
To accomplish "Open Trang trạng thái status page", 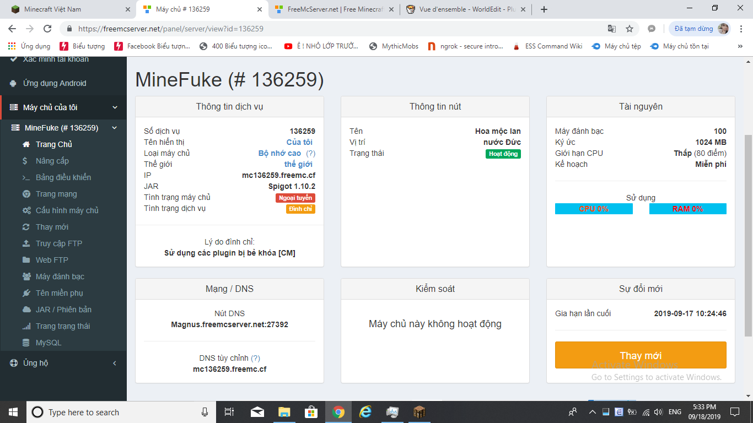I will click(63, 326).
